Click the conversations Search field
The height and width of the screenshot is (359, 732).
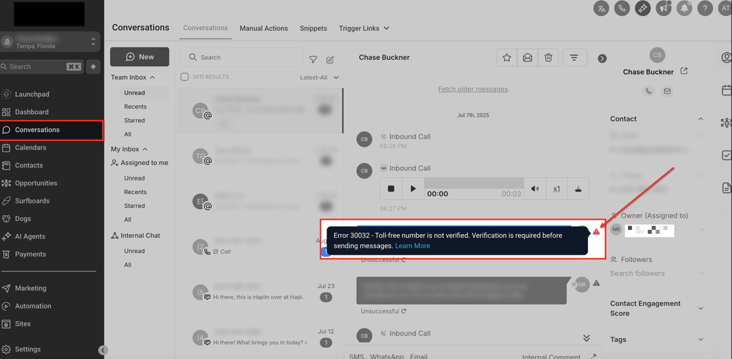241,57
